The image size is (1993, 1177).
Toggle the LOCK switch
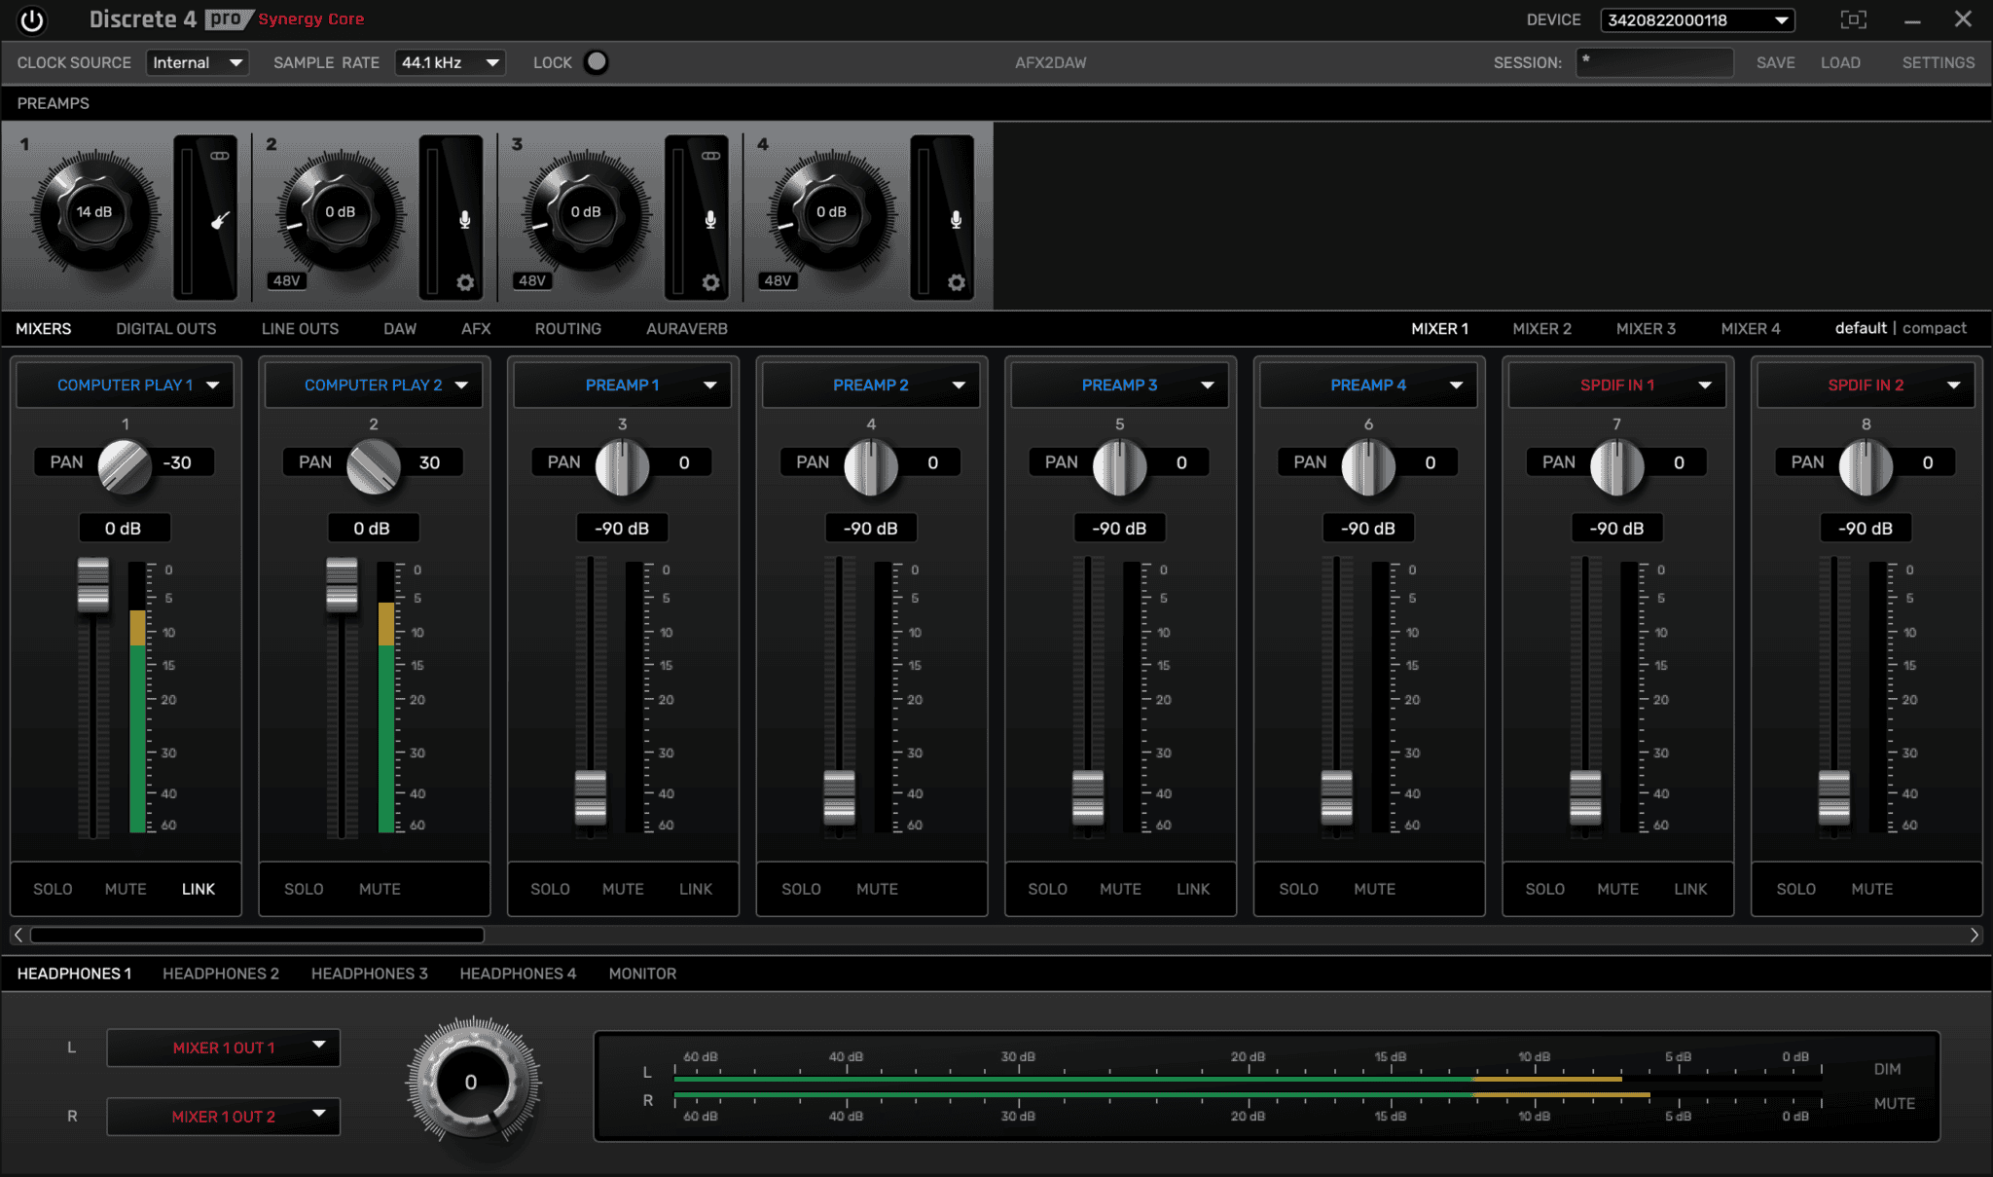pos(596,61)
